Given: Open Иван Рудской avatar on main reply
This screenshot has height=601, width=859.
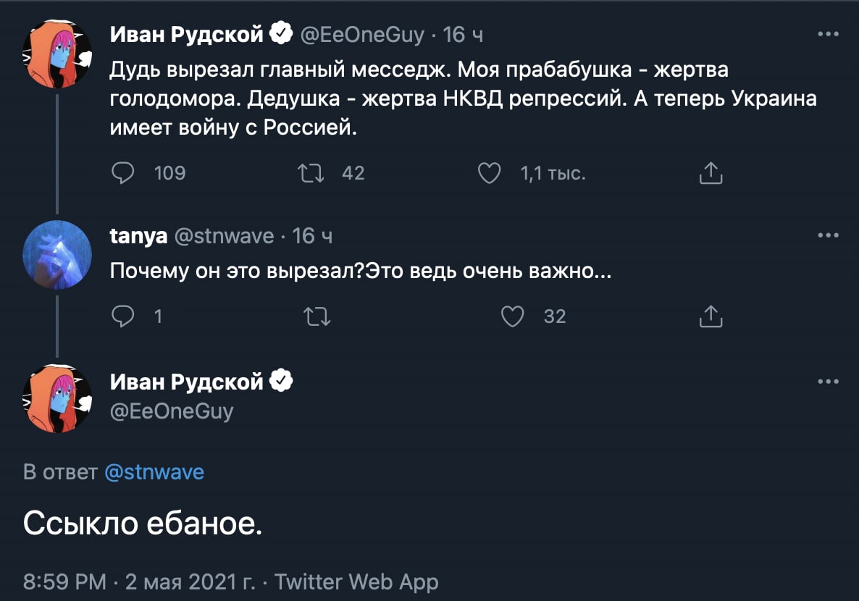Looking at the screenshot, I should 57,399.
